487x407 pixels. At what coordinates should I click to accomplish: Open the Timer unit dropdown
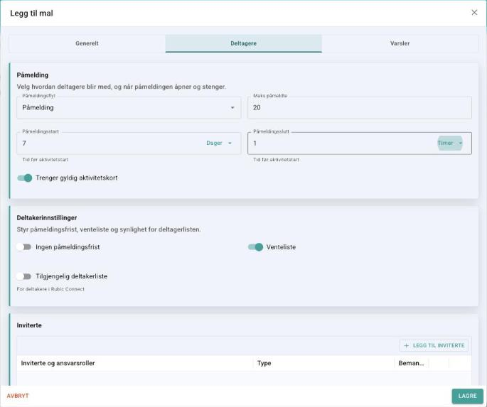point(450,143)
